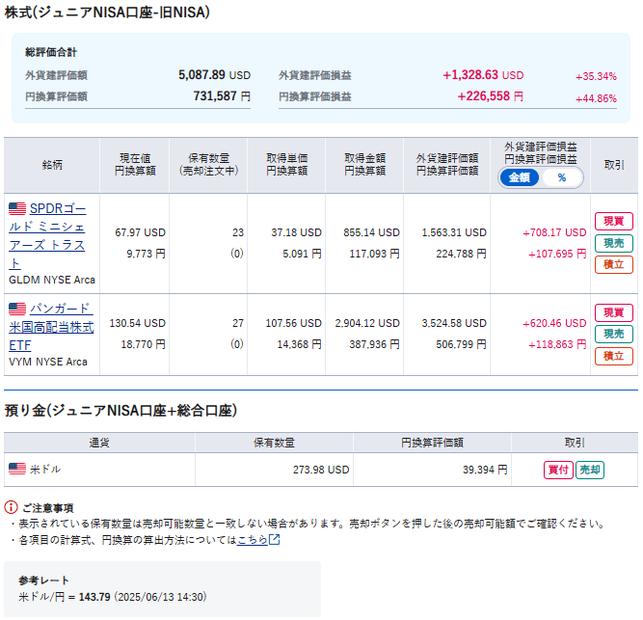Click deposit balance 273.98 USD

click(x=321, y=470)
